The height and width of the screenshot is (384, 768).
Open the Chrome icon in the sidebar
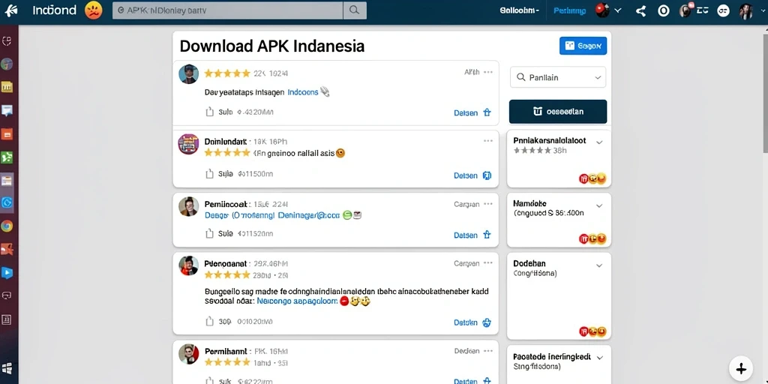pyautogui.click(x=7, y=226)
